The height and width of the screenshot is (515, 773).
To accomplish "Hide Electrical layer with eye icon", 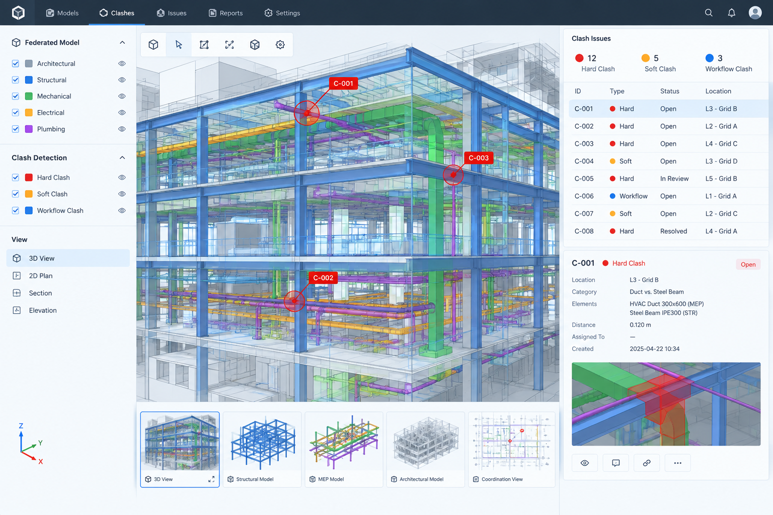I will click(x=122, y=113).
